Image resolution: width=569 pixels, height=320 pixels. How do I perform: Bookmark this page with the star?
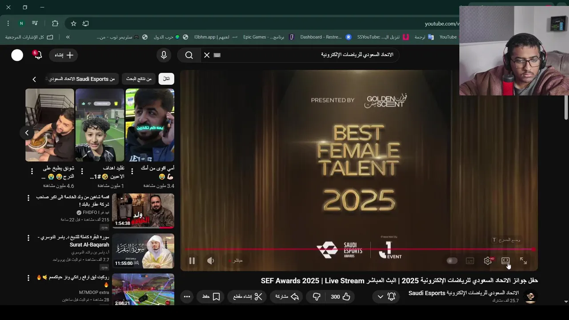point(73,23)
